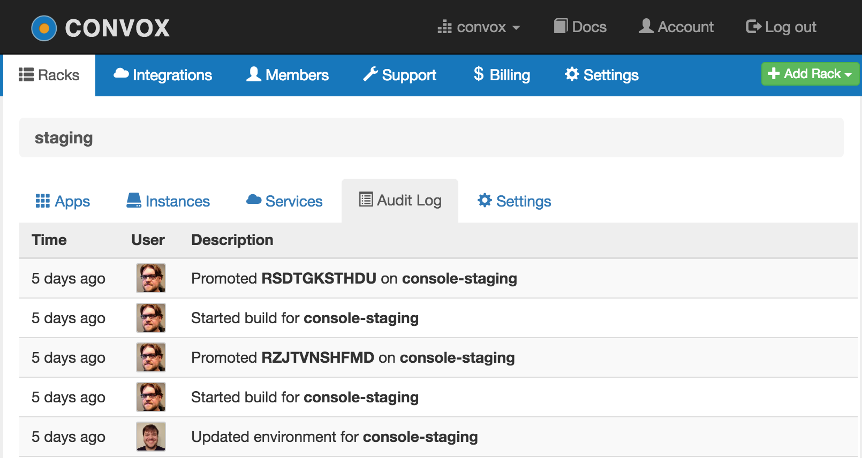Open the convox organization dropdown
This screenshot has width=862, height=458.
click(479, 27)
